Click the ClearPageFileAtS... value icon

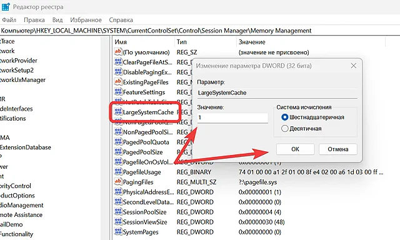point(118,62)
